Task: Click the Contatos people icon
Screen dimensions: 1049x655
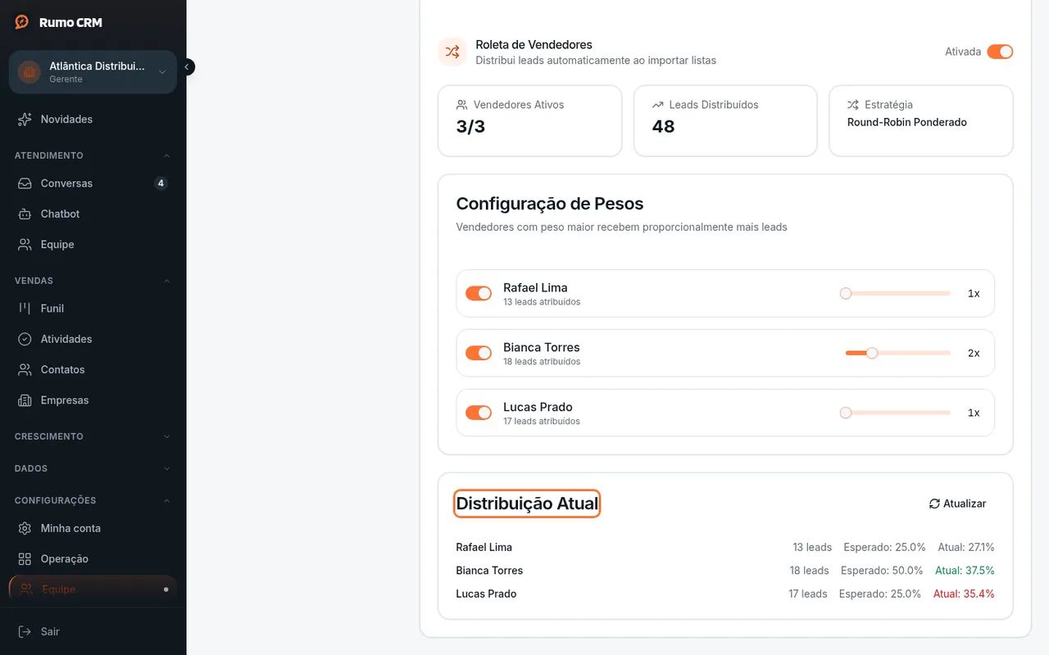Action: [25, 369]
